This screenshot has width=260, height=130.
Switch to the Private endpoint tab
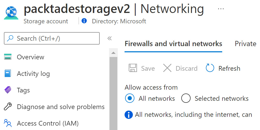pos(245,44)
